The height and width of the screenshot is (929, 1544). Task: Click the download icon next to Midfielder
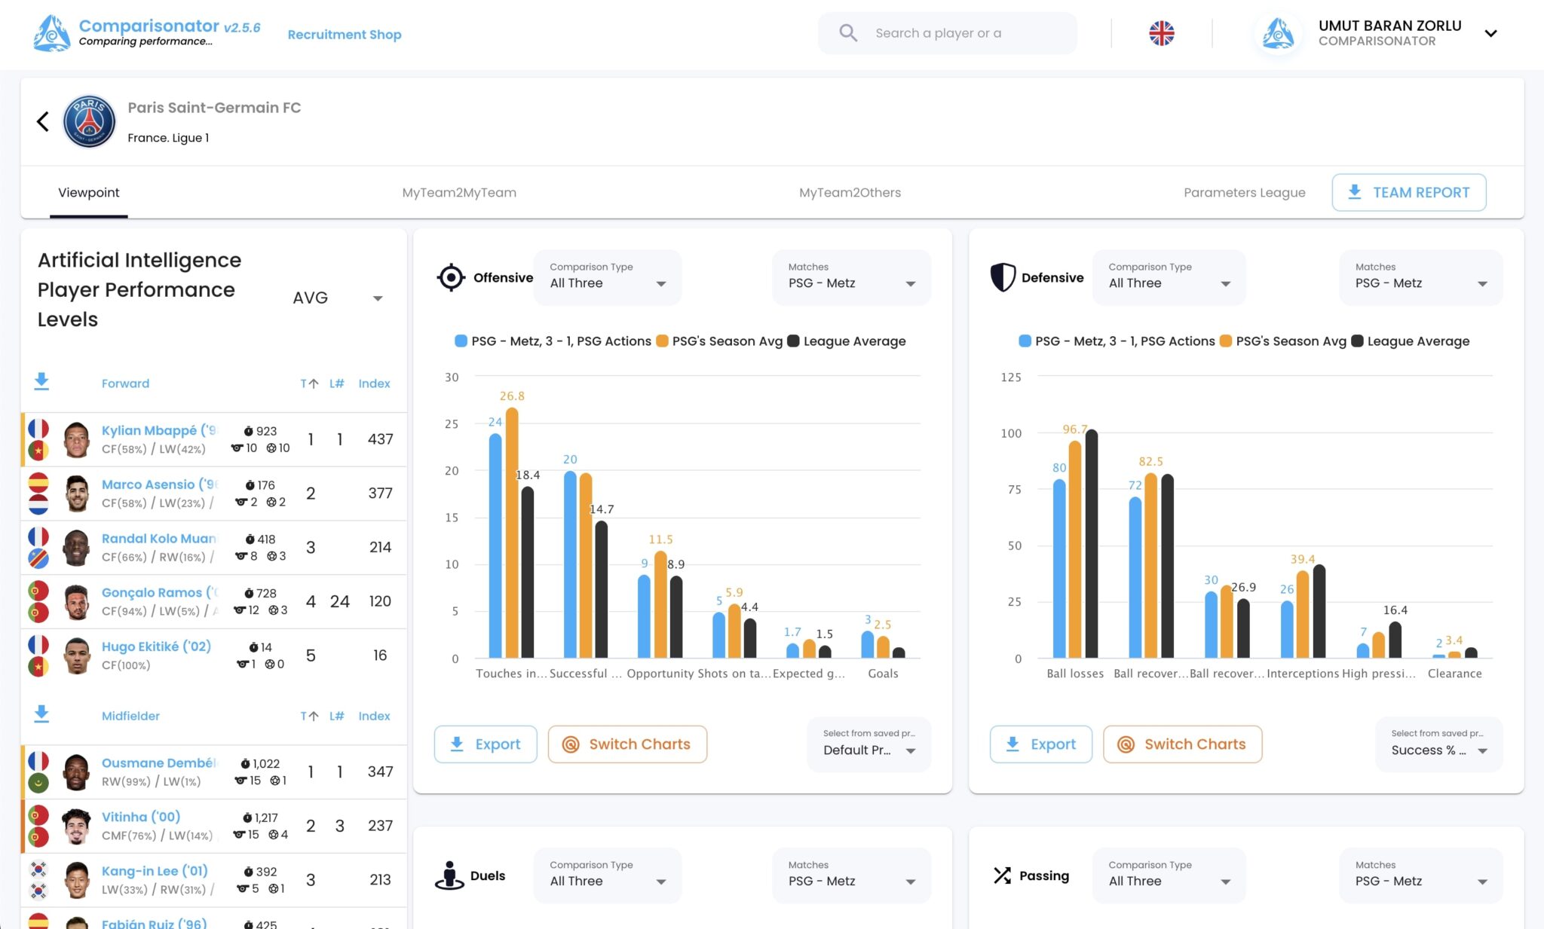pyautogui.click(x=43, y=714)
